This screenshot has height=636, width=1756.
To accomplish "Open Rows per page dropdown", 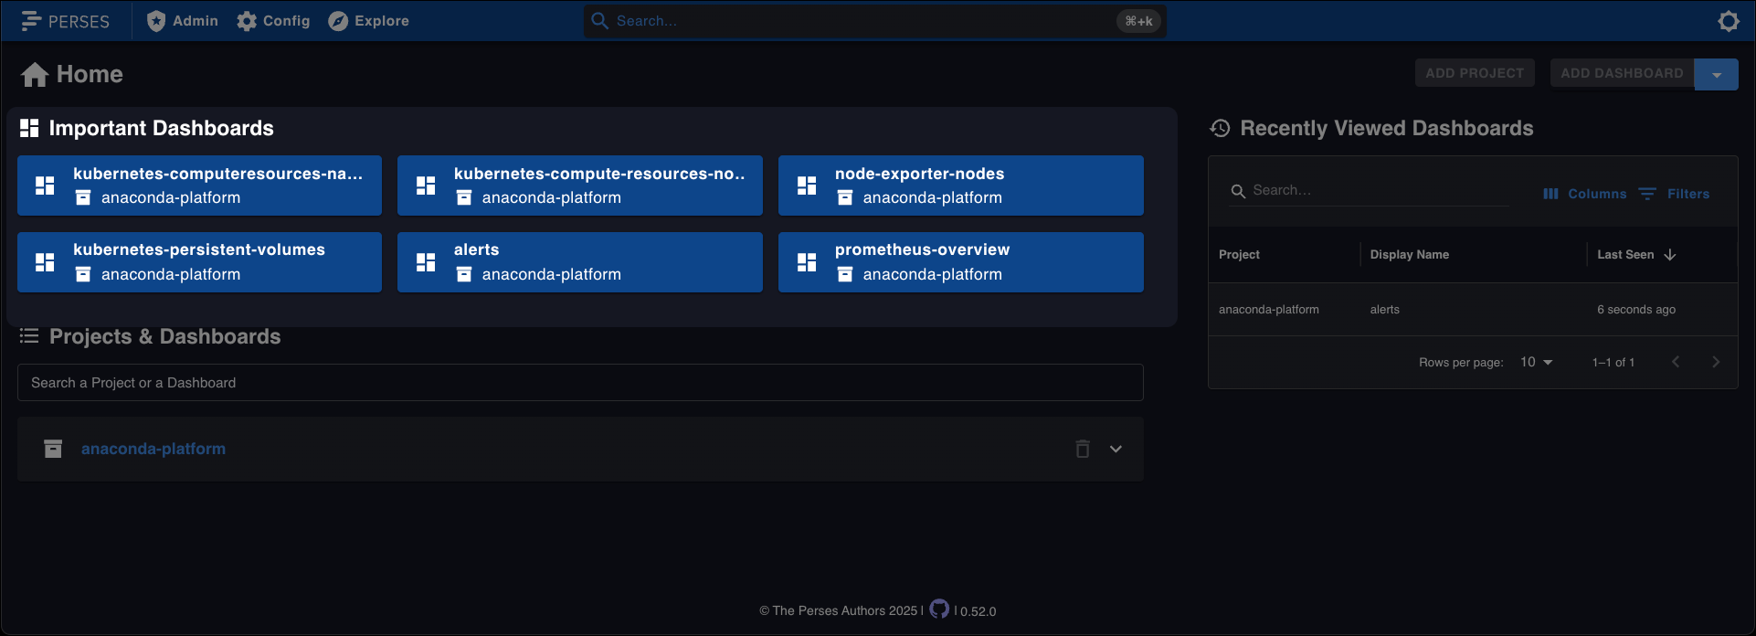I will tap(1536, 363).
